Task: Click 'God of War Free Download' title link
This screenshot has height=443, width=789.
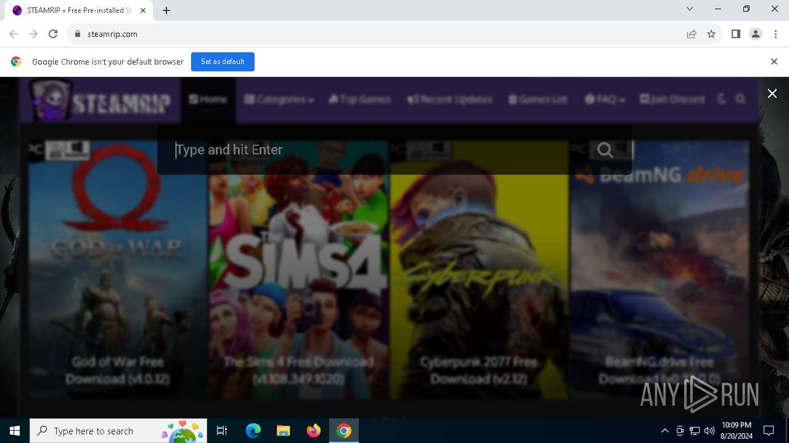Action: (117, 370)
